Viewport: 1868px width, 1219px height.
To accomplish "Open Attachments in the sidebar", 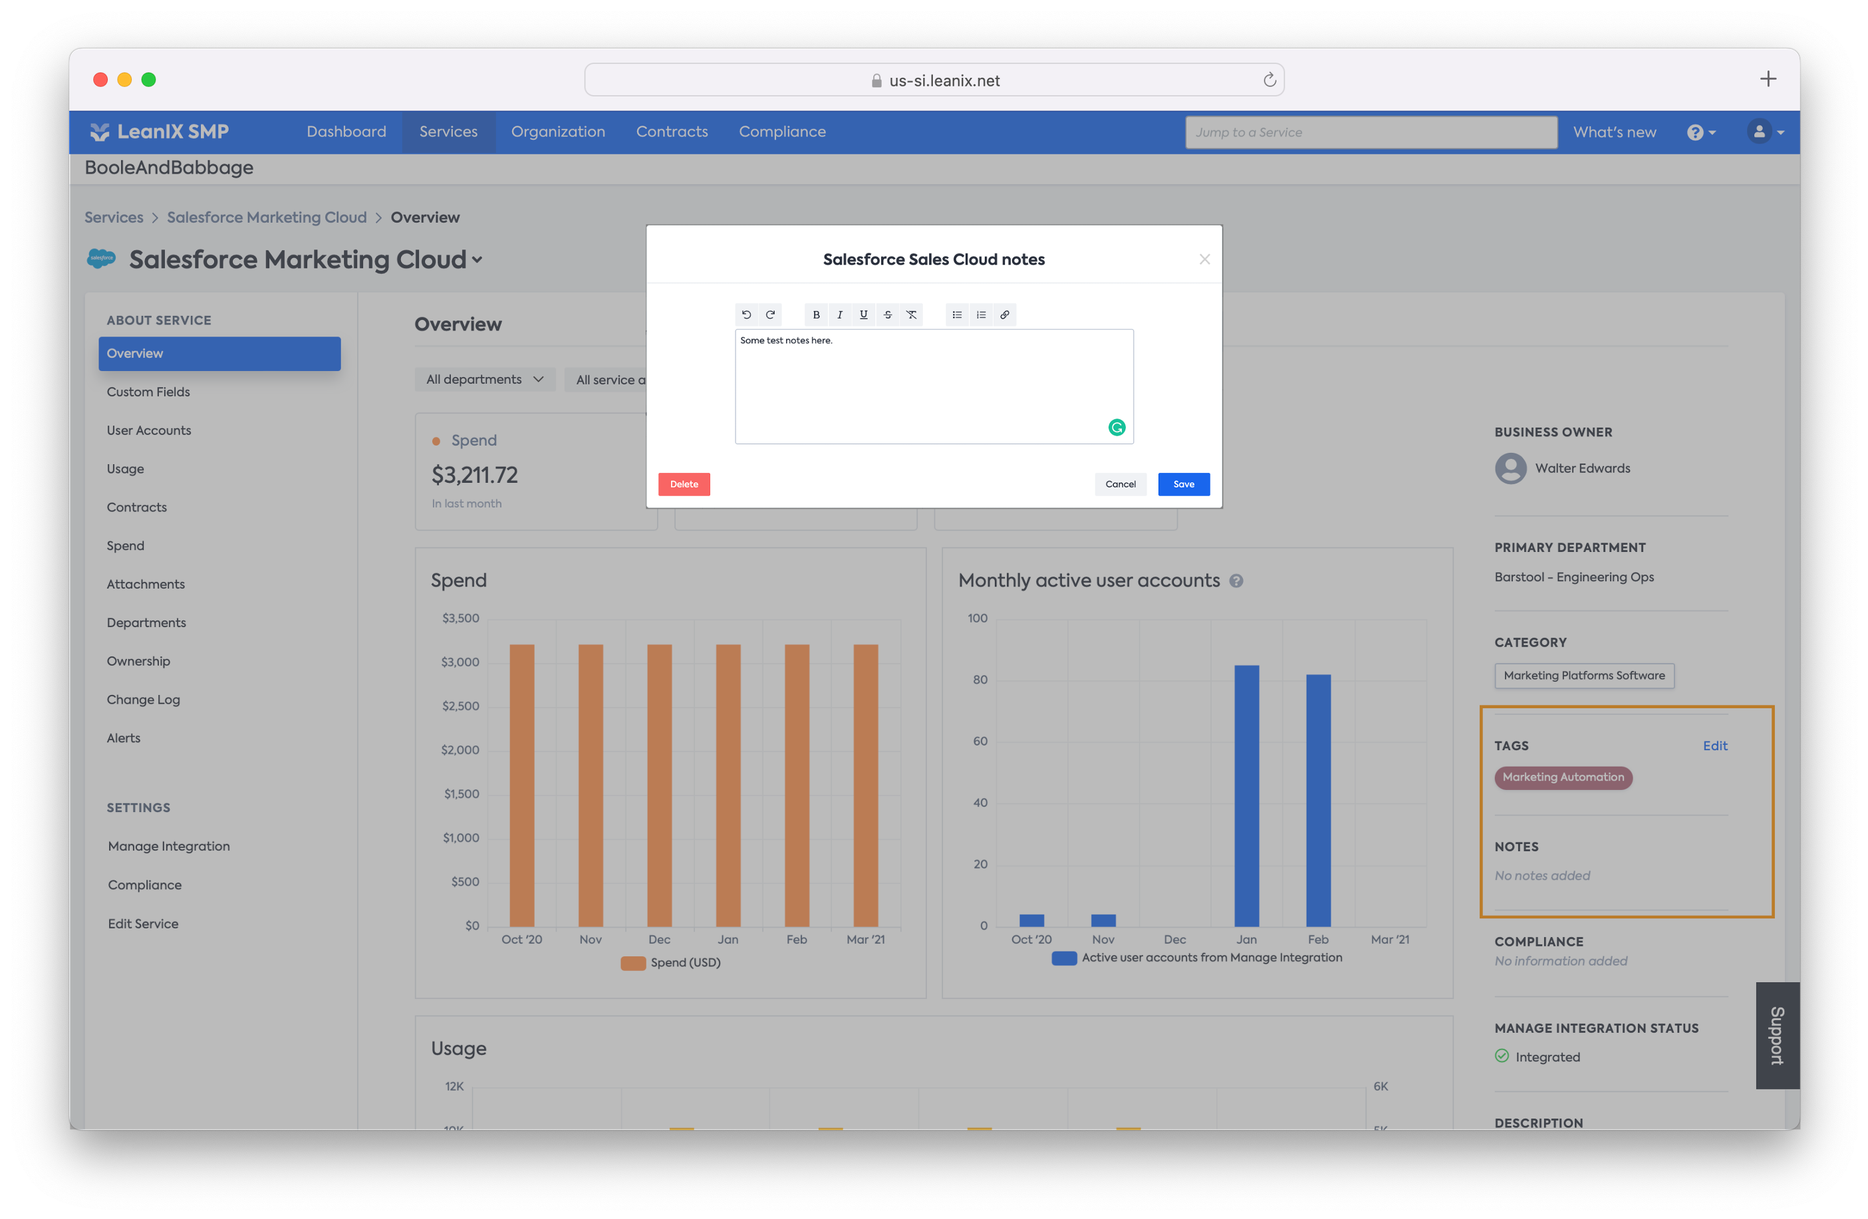I will 146,584.
